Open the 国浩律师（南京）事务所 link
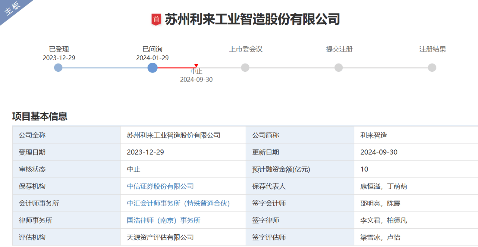This screenshot has width=478, height=247. coord(164,220)
